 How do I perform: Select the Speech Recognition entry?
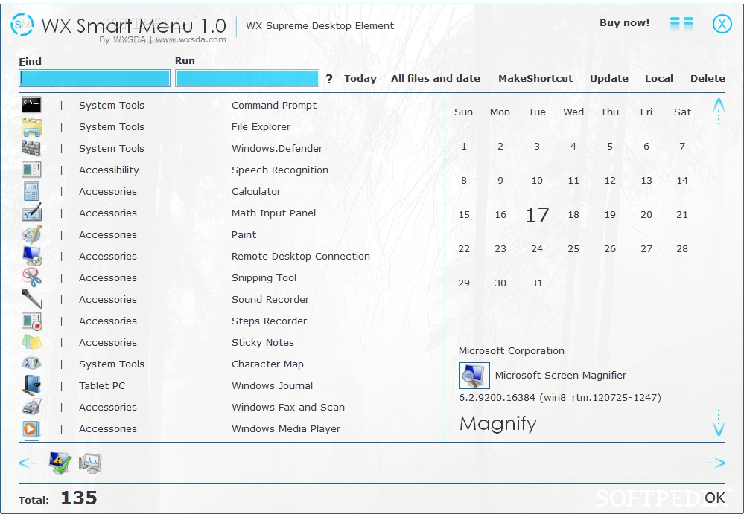[280, 170]
